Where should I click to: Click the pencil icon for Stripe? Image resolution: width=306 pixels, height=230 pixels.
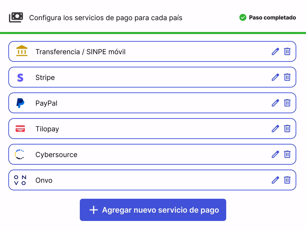point(275,77)
